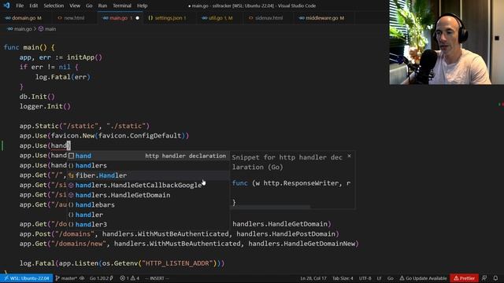Select the 'handlers' suggestion
This screenshot has width=504, height=283.
148,166
